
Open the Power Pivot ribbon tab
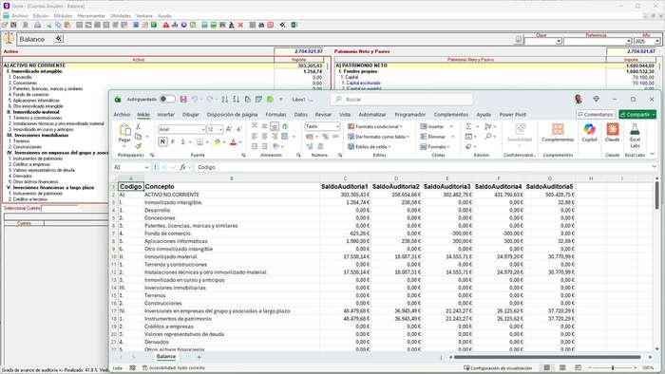pos(512,114)
